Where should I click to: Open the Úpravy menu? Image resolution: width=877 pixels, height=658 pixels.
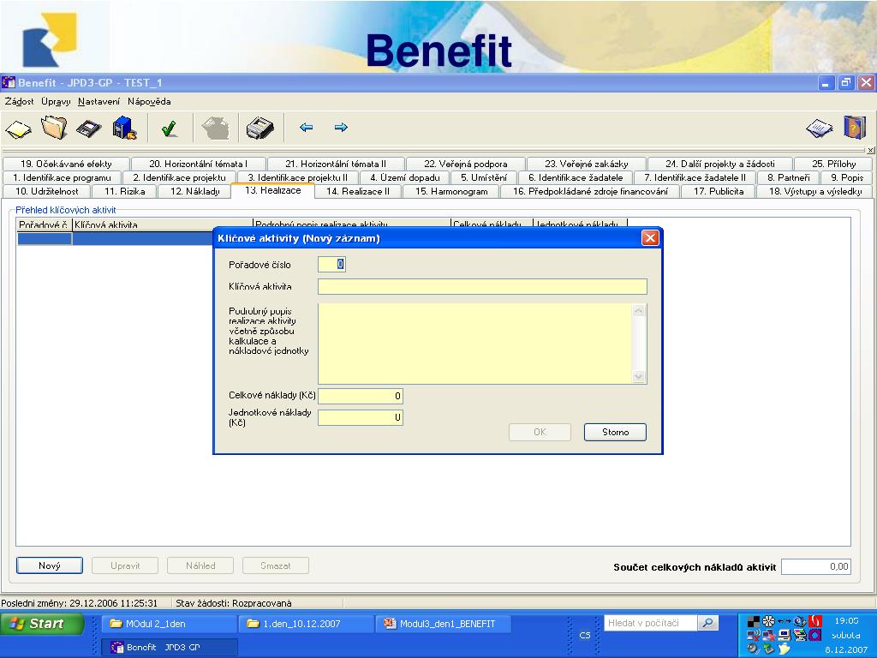[x=56, y=101]
